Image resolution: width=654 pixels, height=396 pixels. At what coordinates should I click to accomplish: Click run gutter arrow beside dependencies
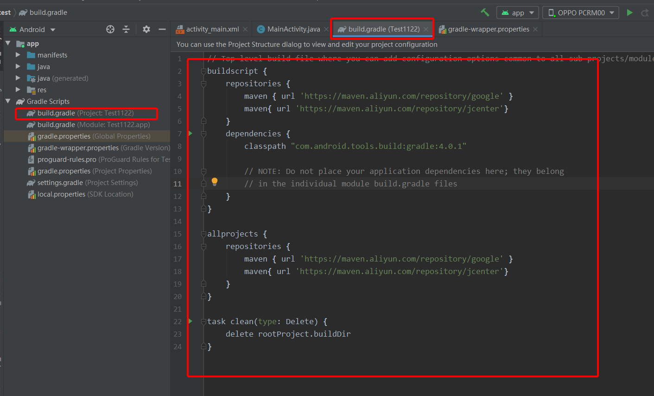tap(190, 134)
